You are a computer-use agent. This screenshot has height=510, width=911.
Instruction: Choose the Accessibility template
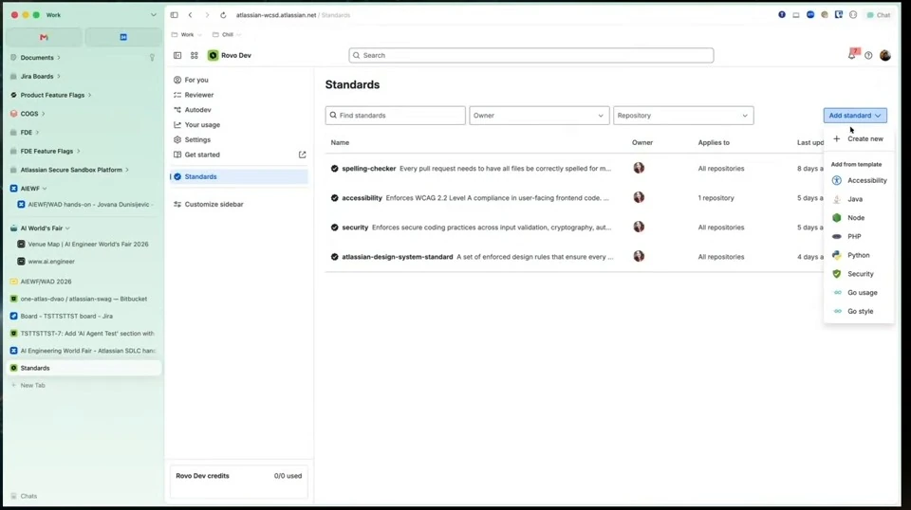pos(860,180)
